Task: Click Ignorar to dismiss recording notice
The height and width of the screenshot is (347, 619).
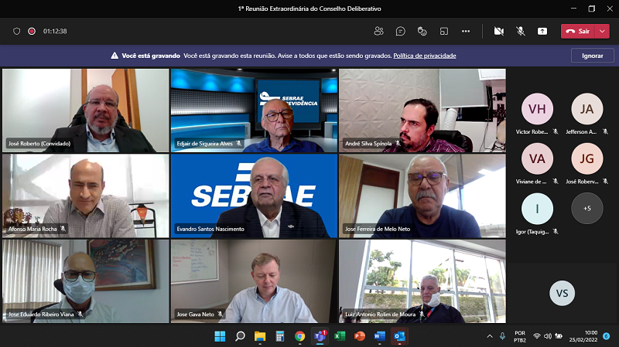Action: [x=592, y=56]
